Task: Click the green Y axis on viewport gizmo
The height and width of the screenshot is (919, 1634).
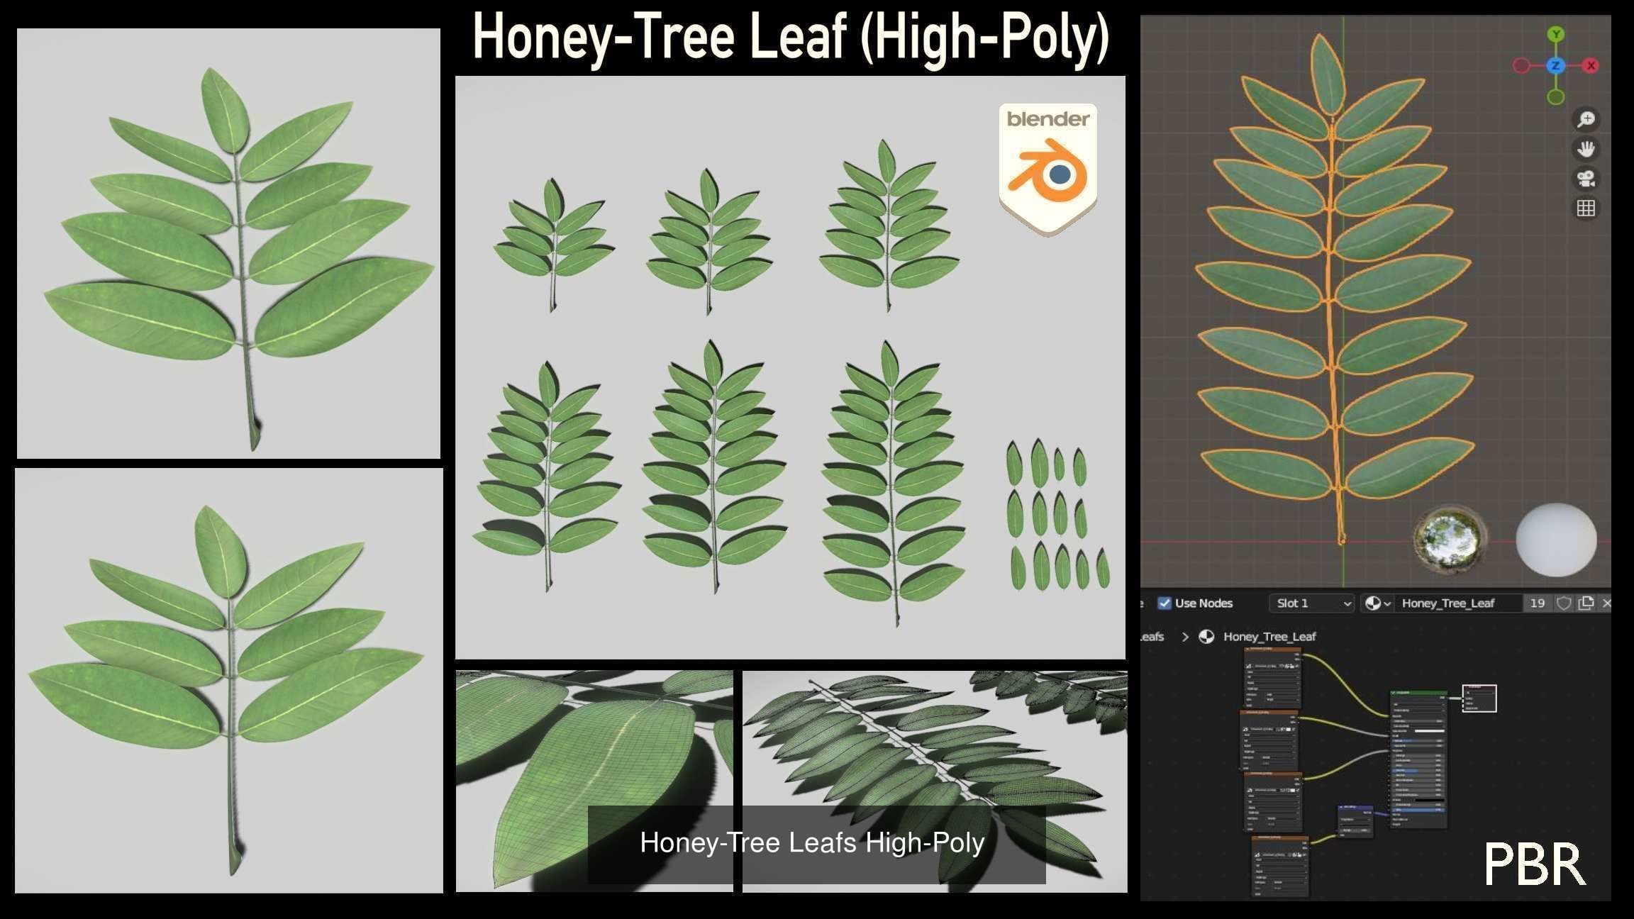Action: point(1556,34)
